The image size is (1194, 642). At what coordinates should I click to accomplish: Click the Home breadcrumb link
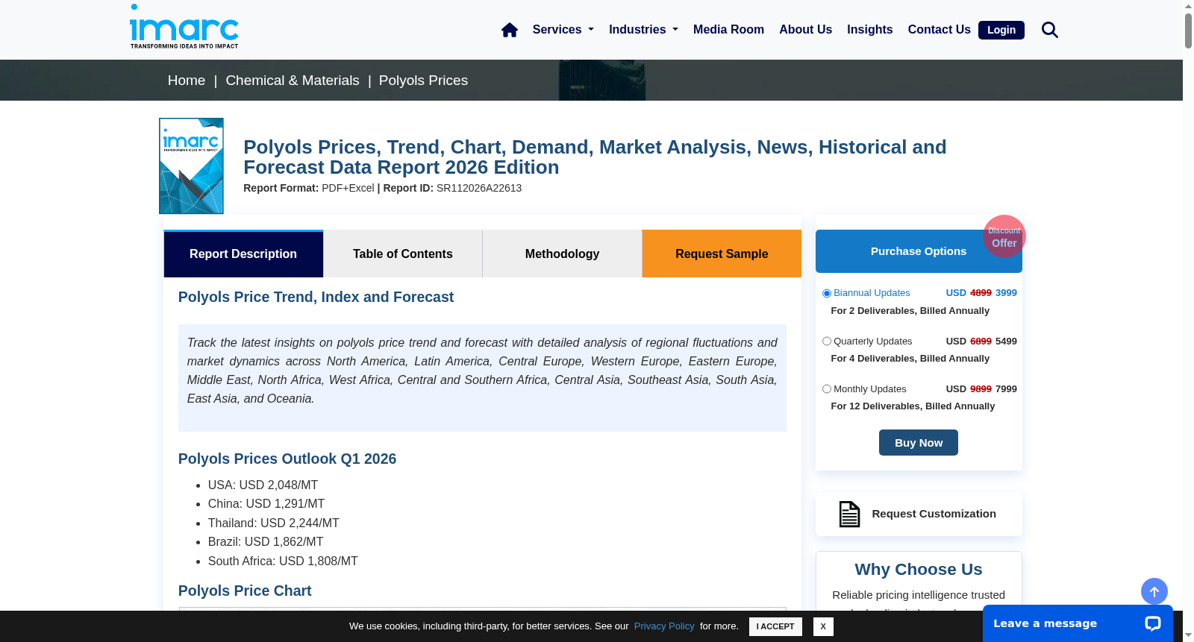pyautogui.click(x=187, y=81)
